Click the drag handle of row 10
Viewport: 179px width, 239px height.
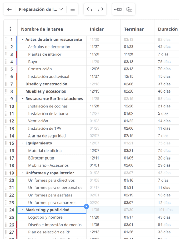click(x=6, y=106)
